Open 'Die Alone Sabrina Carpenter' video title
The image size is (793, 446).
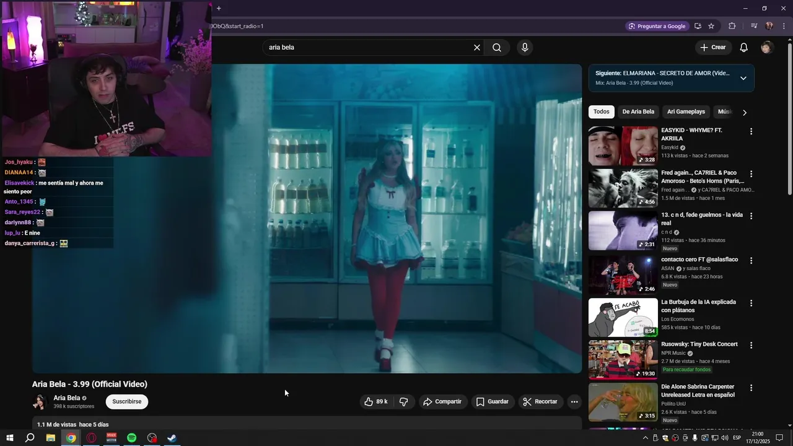tap(698, 391)
